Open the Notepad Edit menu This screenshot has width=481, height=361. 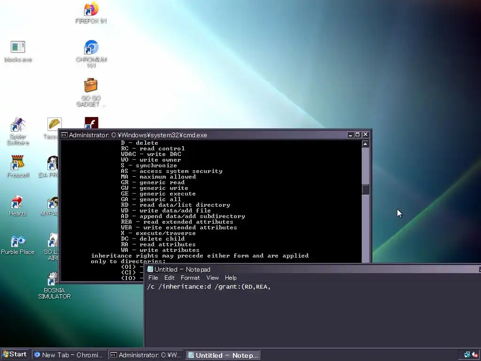click(169, 278)
